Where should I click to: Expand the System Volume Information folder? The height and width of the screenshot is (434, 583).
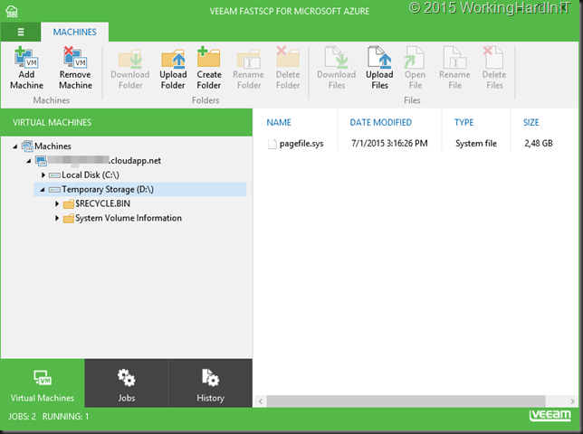57,218
